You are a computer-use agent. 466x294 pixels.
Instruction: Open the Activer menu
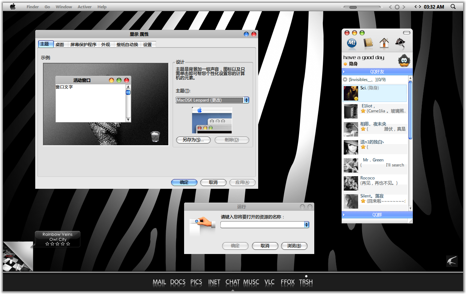tap(84, 7)
